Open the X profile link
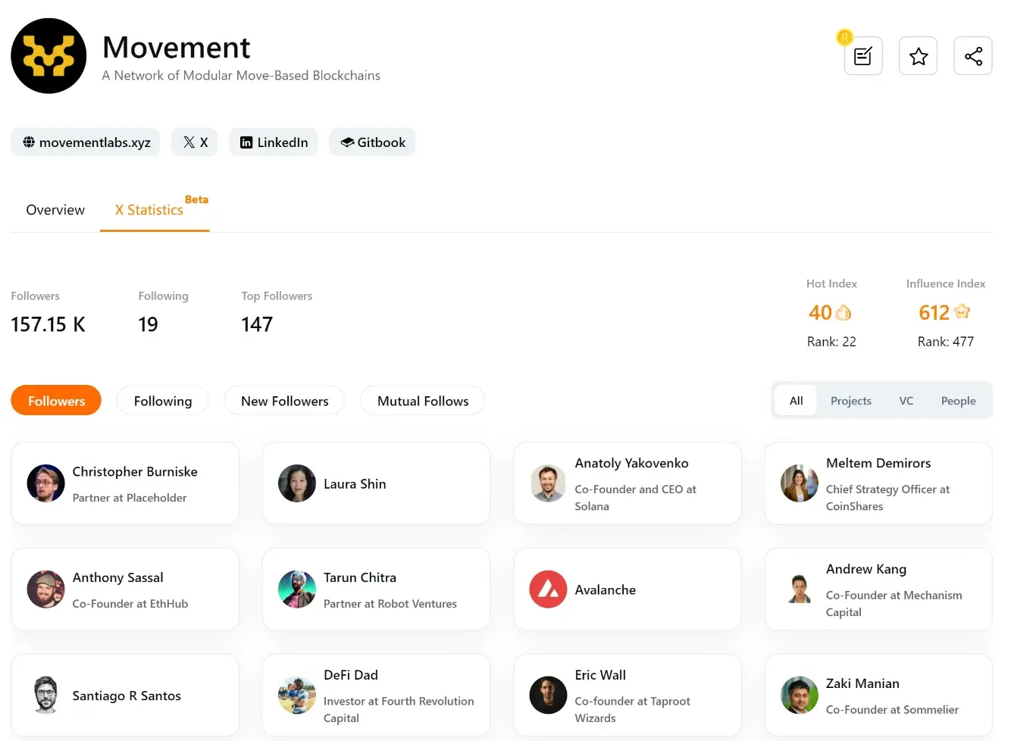Image resolution: width=1011 pixels, height=741 pixels. (195, 142)
